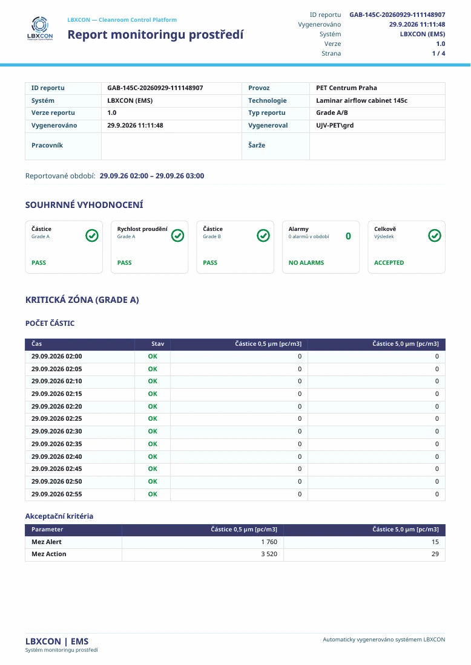Screen dimensions: 471x665
Task: Click Action limit value 3 520
Action: (269, 554)
